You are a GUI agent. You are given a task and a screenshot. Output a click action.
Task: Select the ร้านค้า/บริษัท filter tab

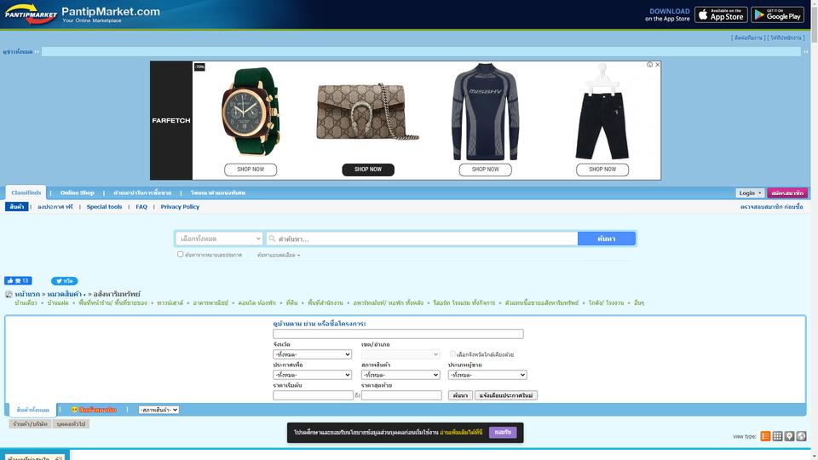pos(30,424)
